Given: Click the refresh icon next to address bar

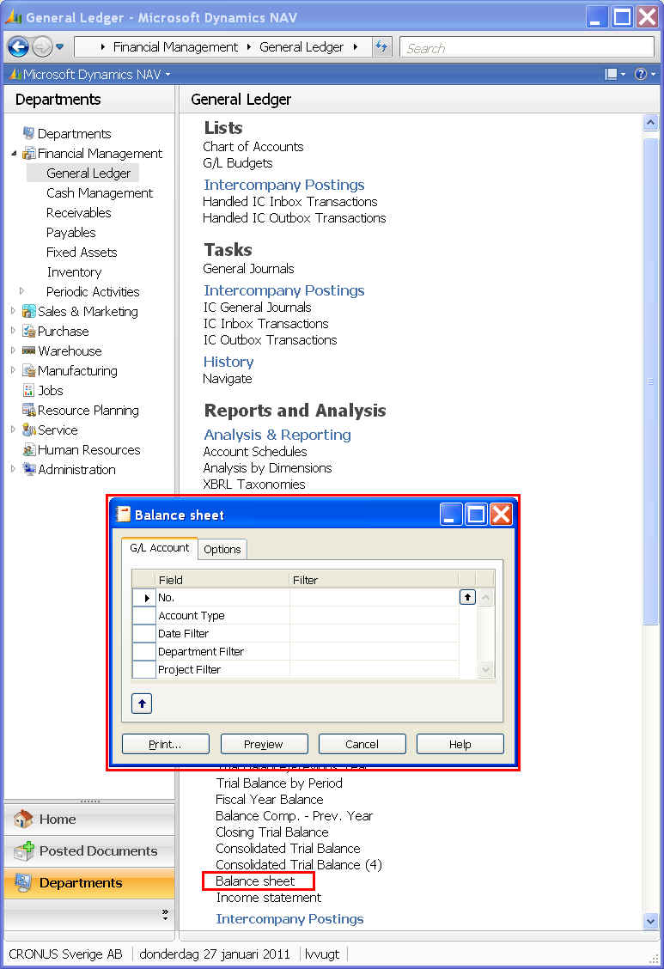Looking at the screenshot, I should 381,47.
